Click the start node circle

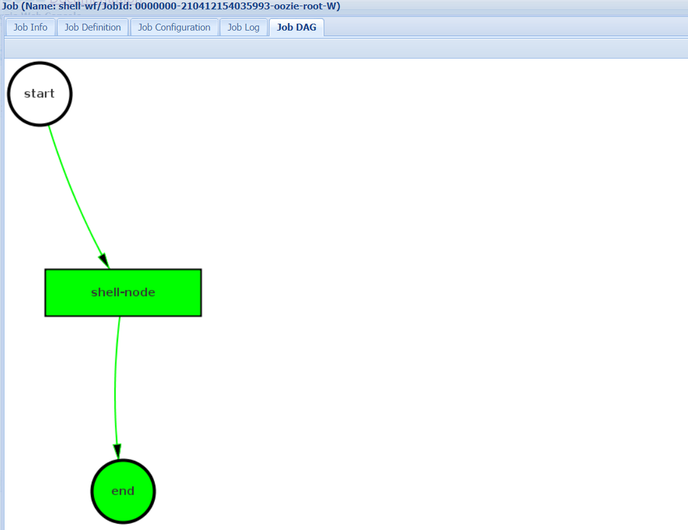click(40, 94)
